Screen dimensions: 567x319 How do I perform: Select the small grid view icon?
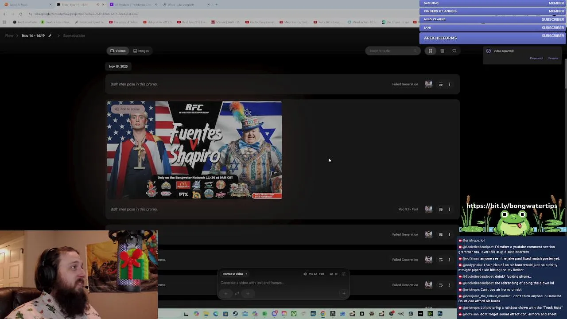click(x=442, y=51)
